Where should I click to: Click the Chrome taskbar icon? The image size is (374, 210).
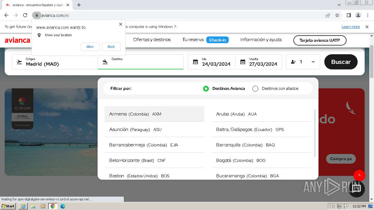53,206
